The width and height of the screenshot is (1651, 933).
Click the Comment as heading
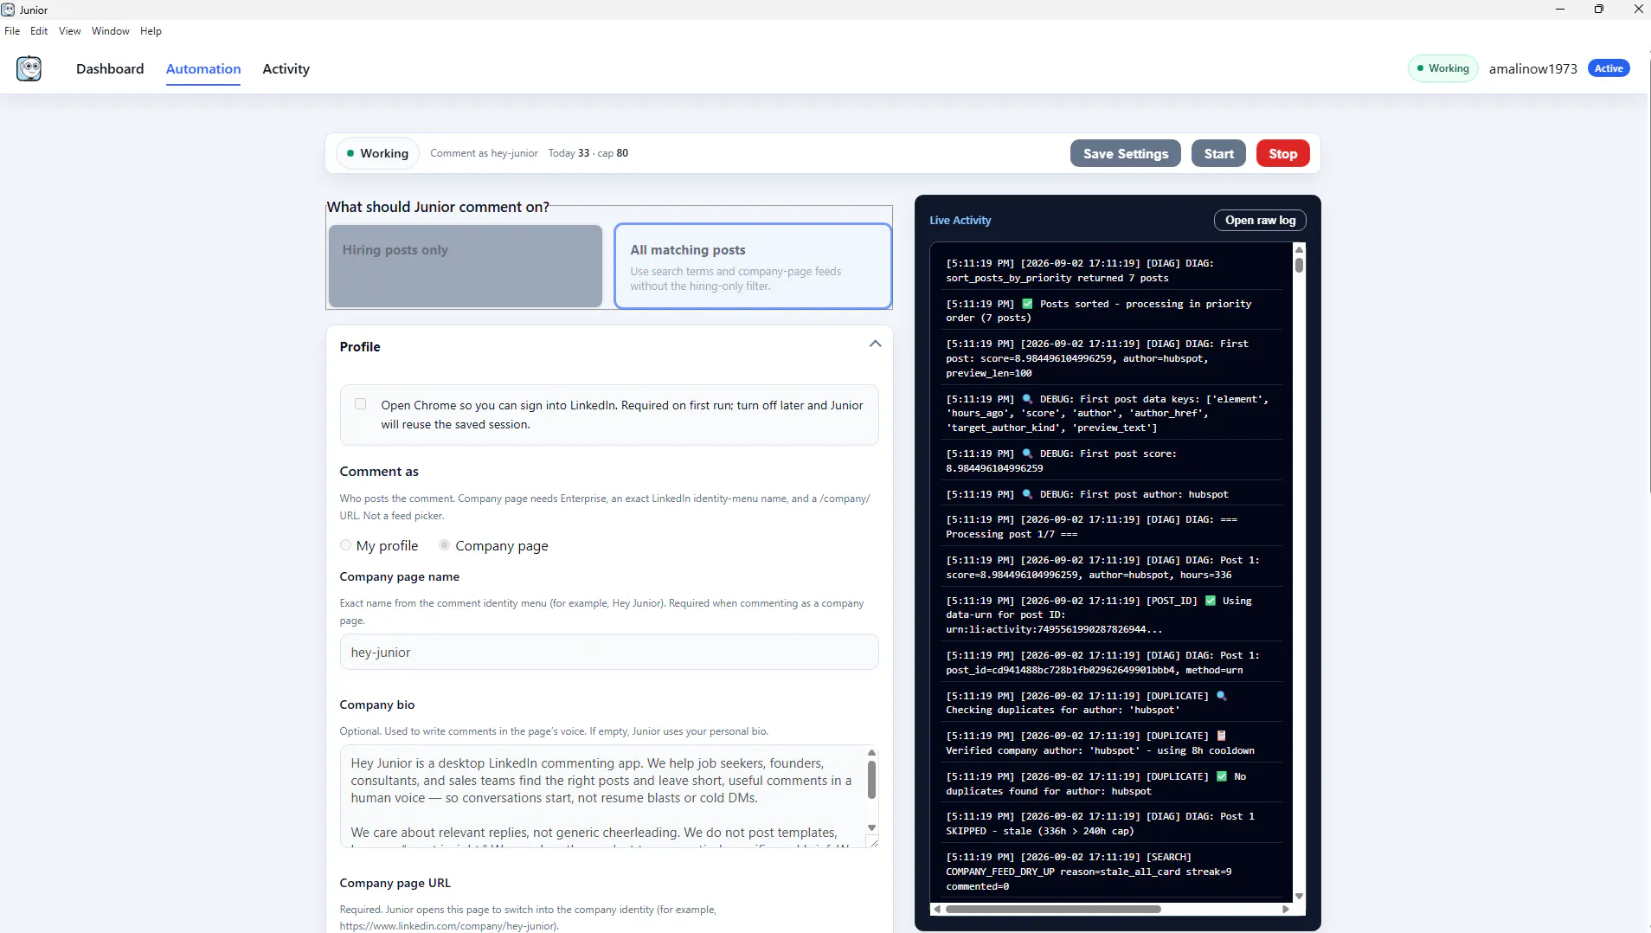click(x=379, y=472)
